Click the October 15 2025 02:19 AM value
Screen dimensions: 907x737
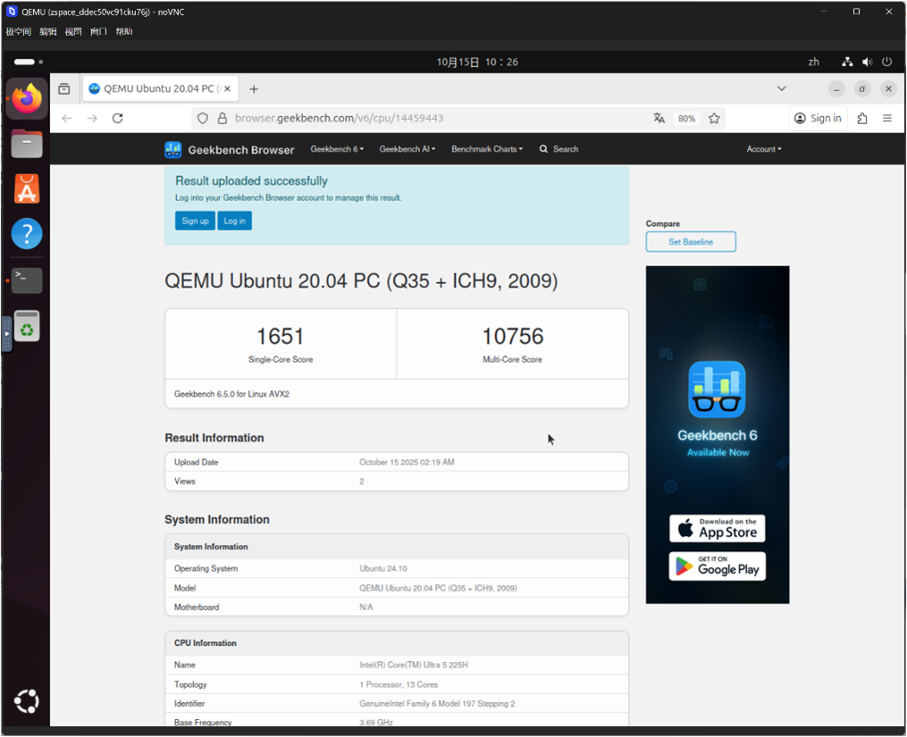407,462
